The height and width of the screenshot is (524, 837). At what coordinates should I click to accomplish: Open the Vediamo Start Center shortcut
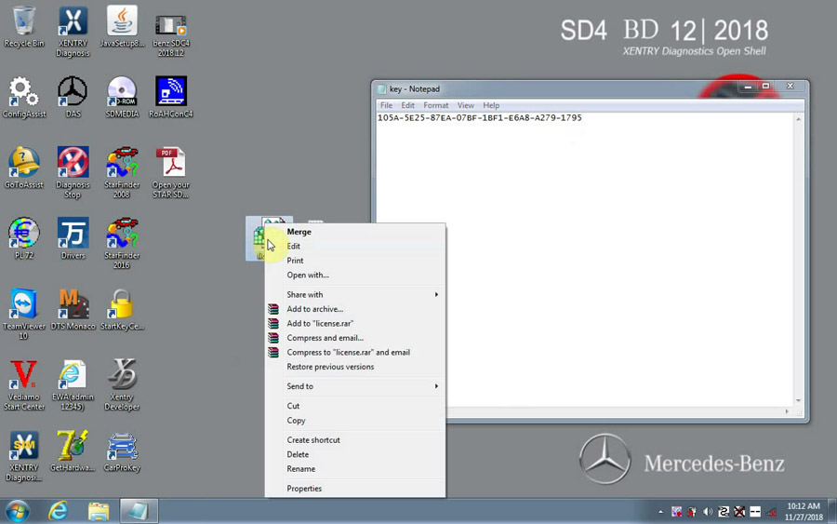pyautogui.click(x=23, y=384)
